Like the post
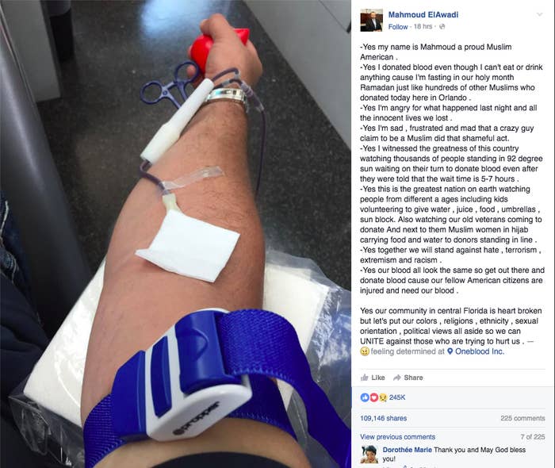Viewport: 555px width, 468px height. pos(373,378)
